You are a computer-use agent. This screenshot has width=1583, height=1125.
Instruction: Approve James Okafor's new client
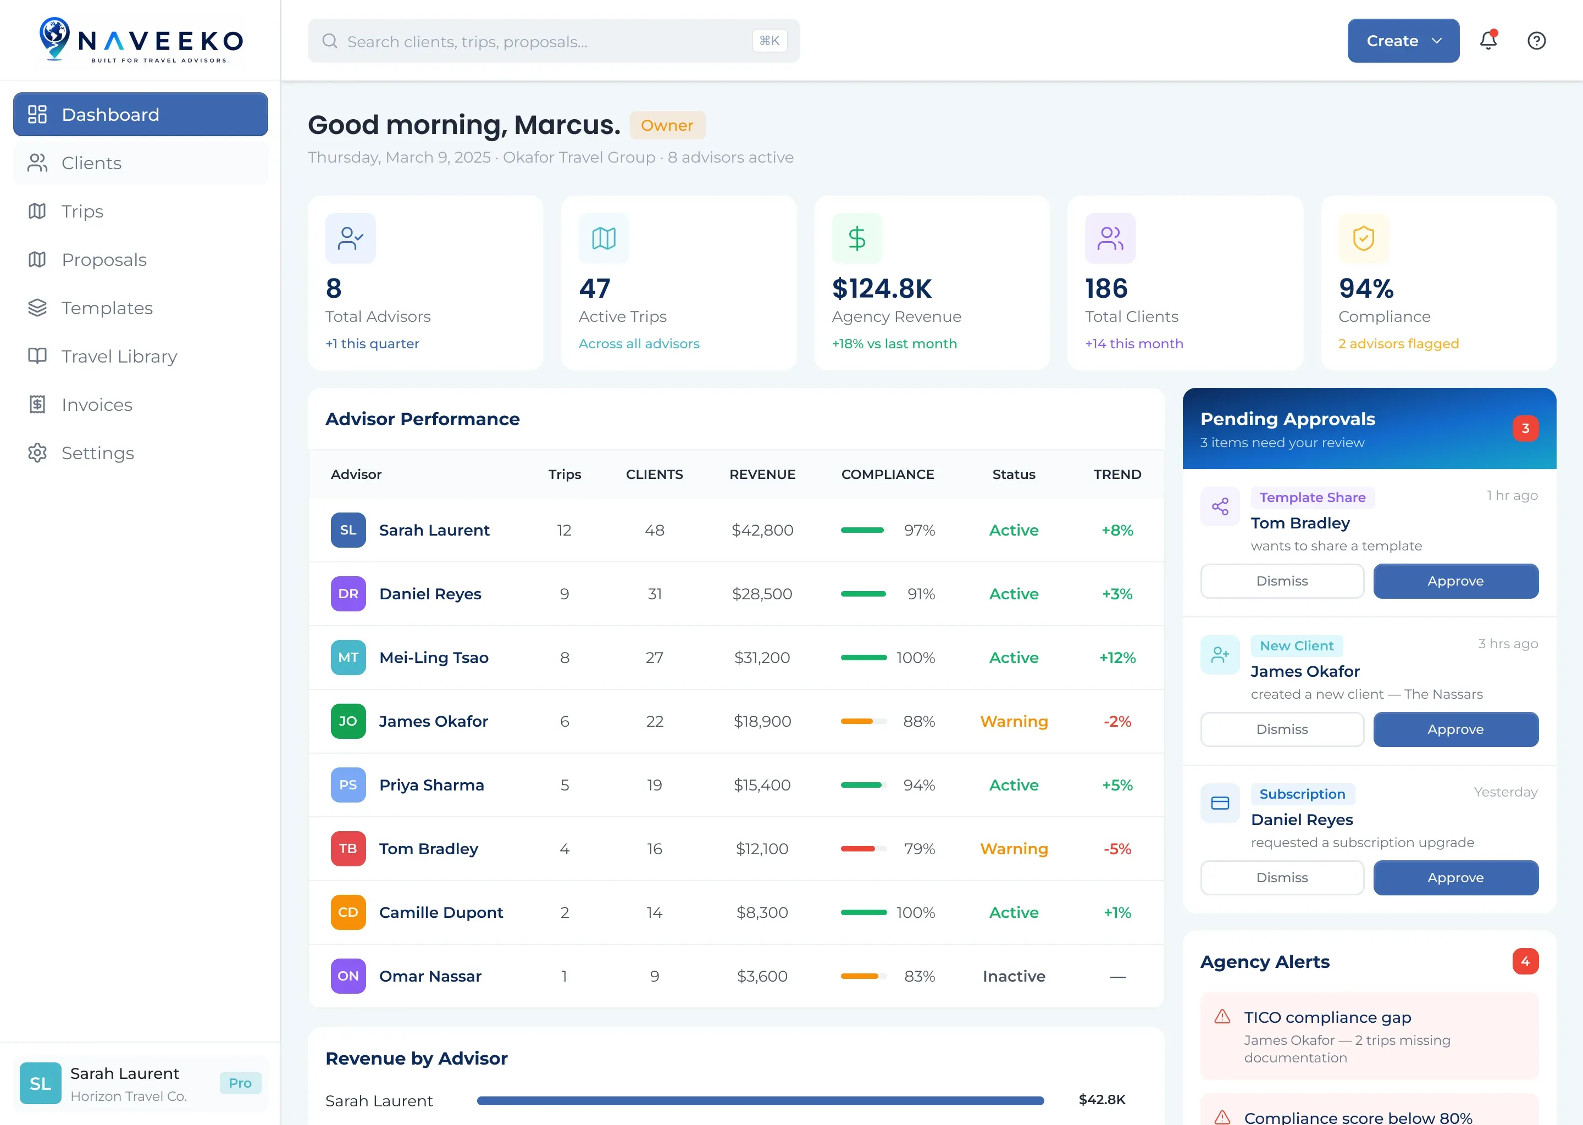(x=1455, y=729)
